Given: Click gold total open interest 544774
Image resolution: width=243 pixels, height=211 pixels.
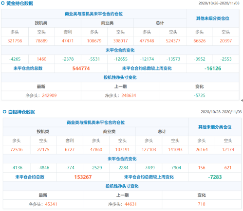Looking at the screenshot, I should coord(81,69).
